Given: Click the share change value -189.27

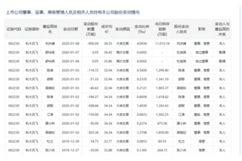Looking at the screenshot, I should point(93,97).
